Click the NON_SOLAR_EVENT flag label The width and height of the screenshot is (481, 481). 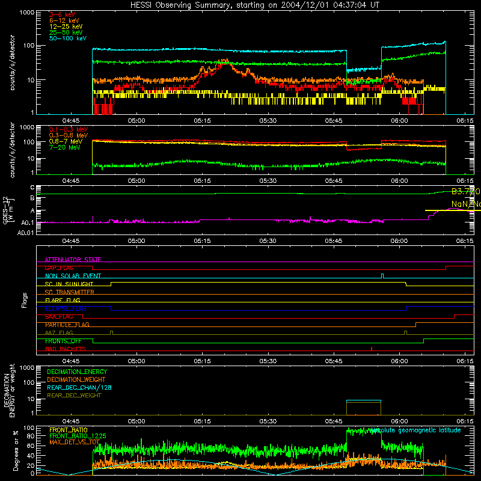73,276
